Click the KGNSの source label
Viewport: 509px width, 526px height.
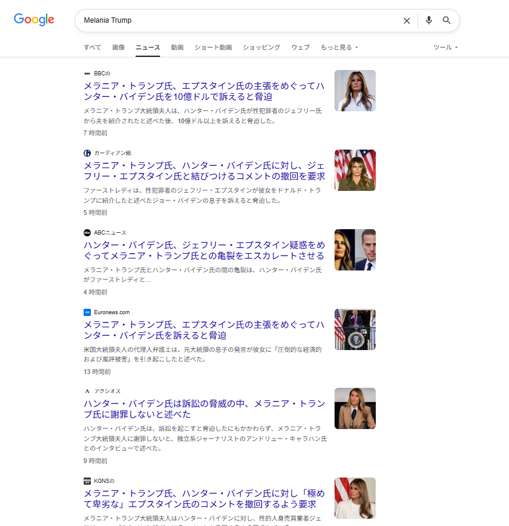(x=104, y=481)
